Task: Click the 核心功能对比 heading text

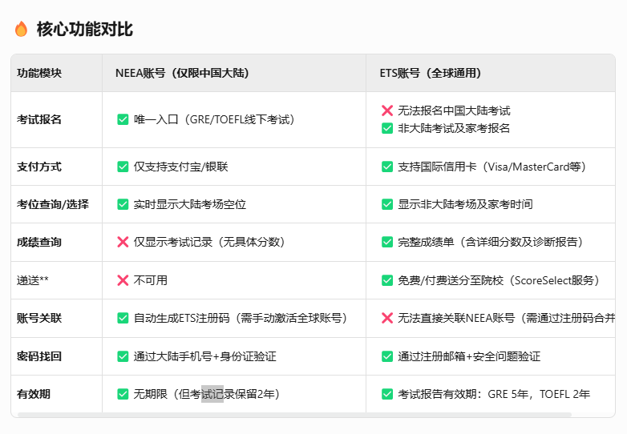Action: (x=85, y=29)
